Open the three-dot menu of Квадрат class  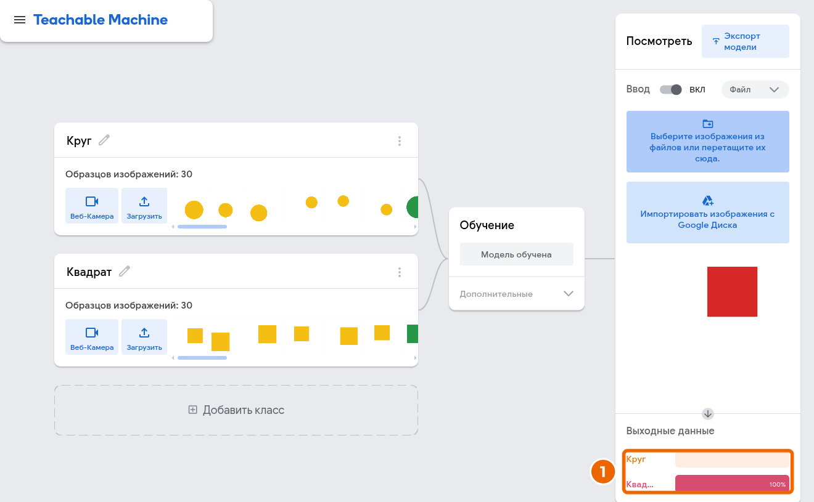[x=400, y=272]
